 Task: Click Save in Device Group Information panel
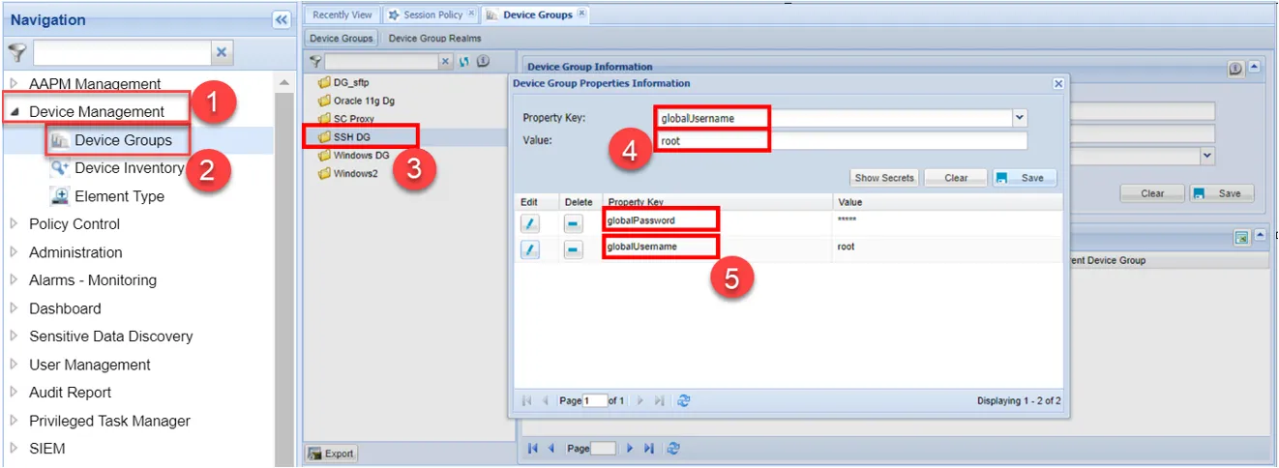tap(1221, 193)
